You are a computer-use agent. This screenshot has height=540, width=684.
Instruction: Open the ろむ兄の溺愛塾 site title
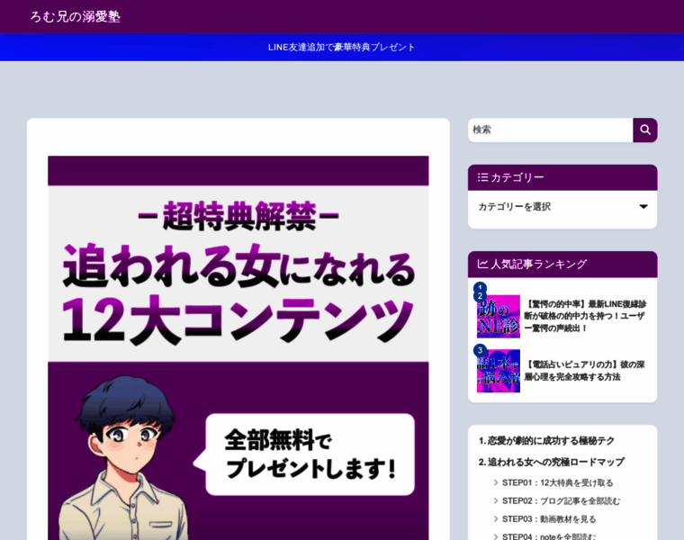pyautogui.click(x=76, y=16)
